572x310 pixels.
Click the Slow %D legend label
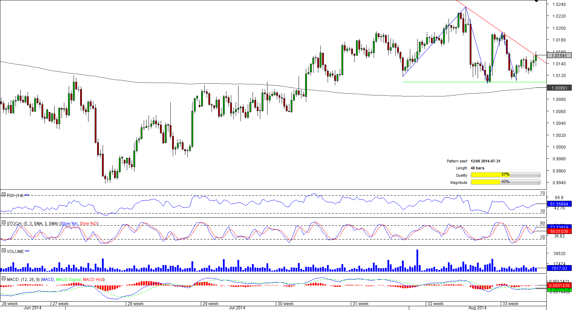(x=88, y=224)
